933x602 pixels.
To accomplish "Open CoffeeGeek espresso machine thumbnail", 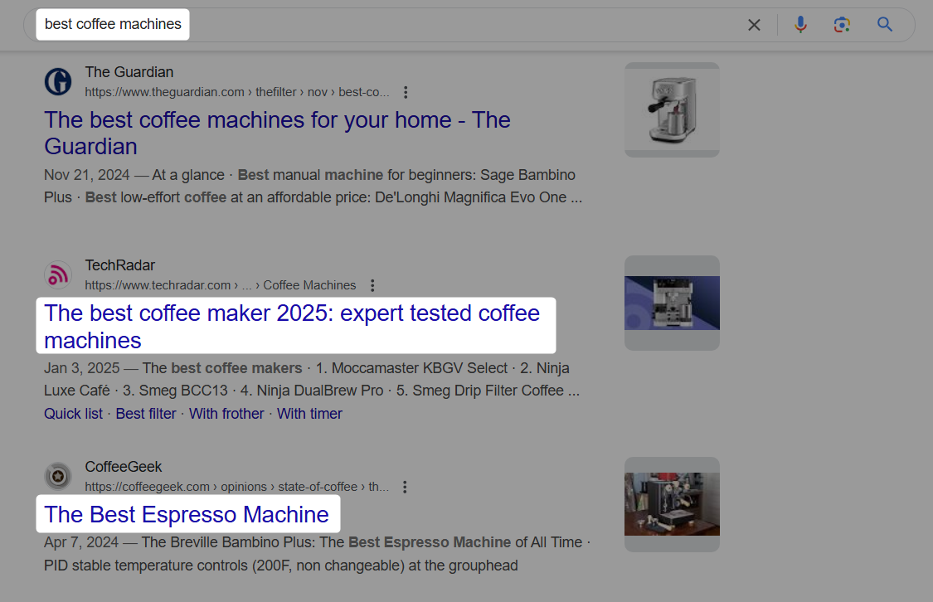I will click(x=672, y=504).
